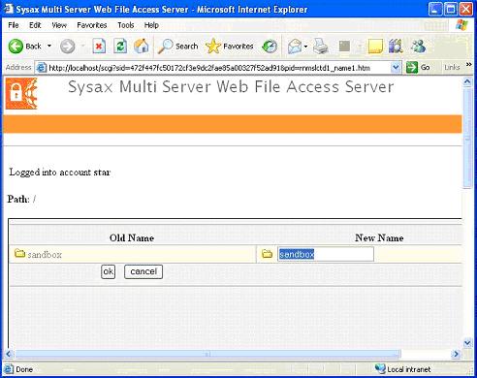
Task: Click the Local intranet zone icon
Action: 380,368
